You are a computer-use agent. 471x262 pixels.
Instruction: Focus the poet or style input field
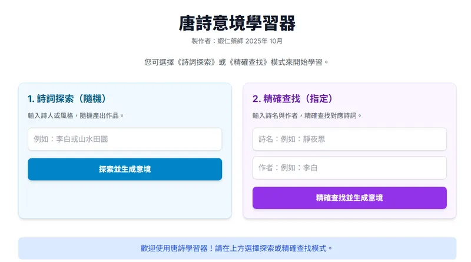(x=125, y=140)
